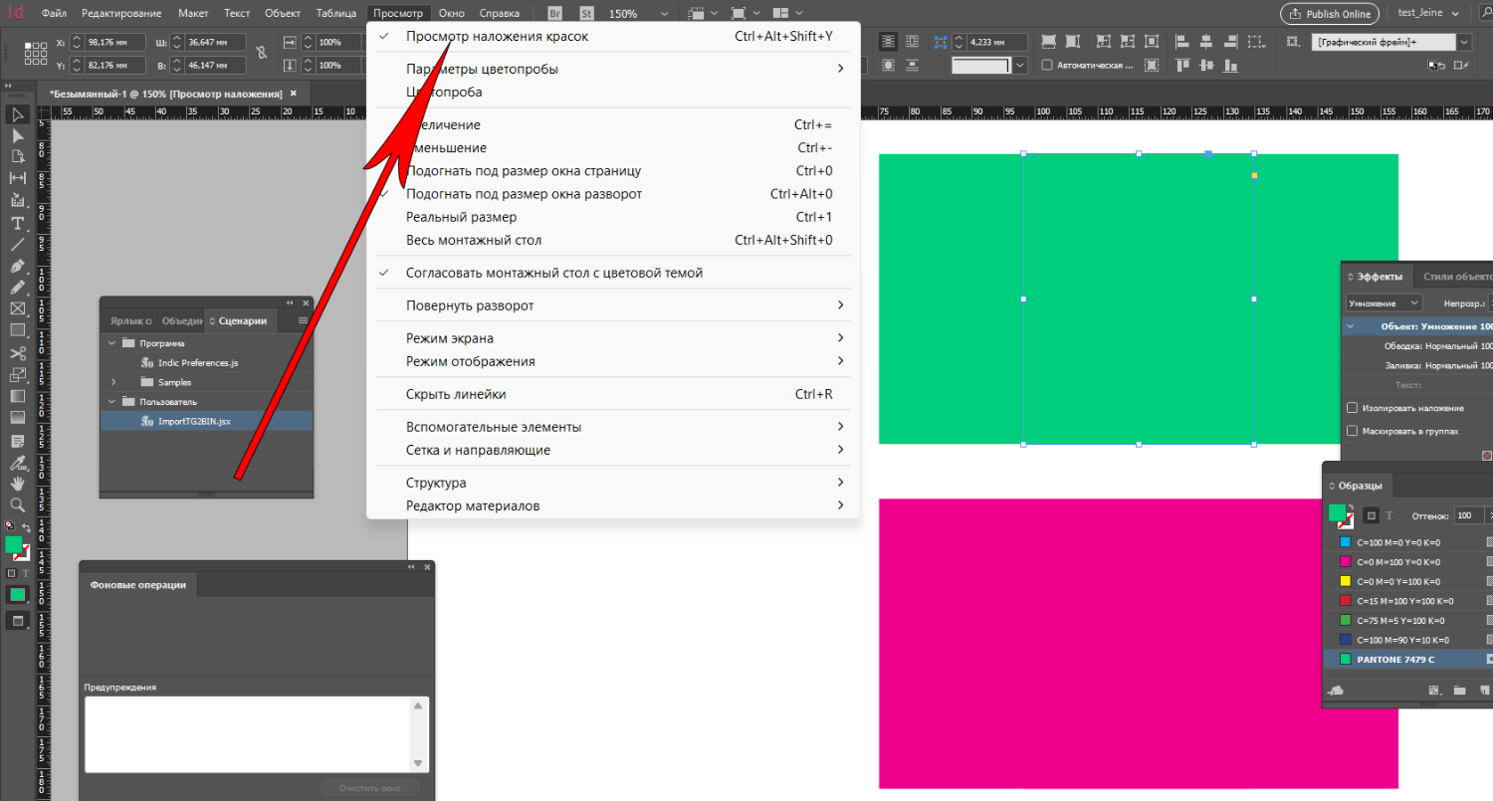Viewport: 1493px width, 801px height.
Task: Align left edges in control bar
Action: 1181,42
